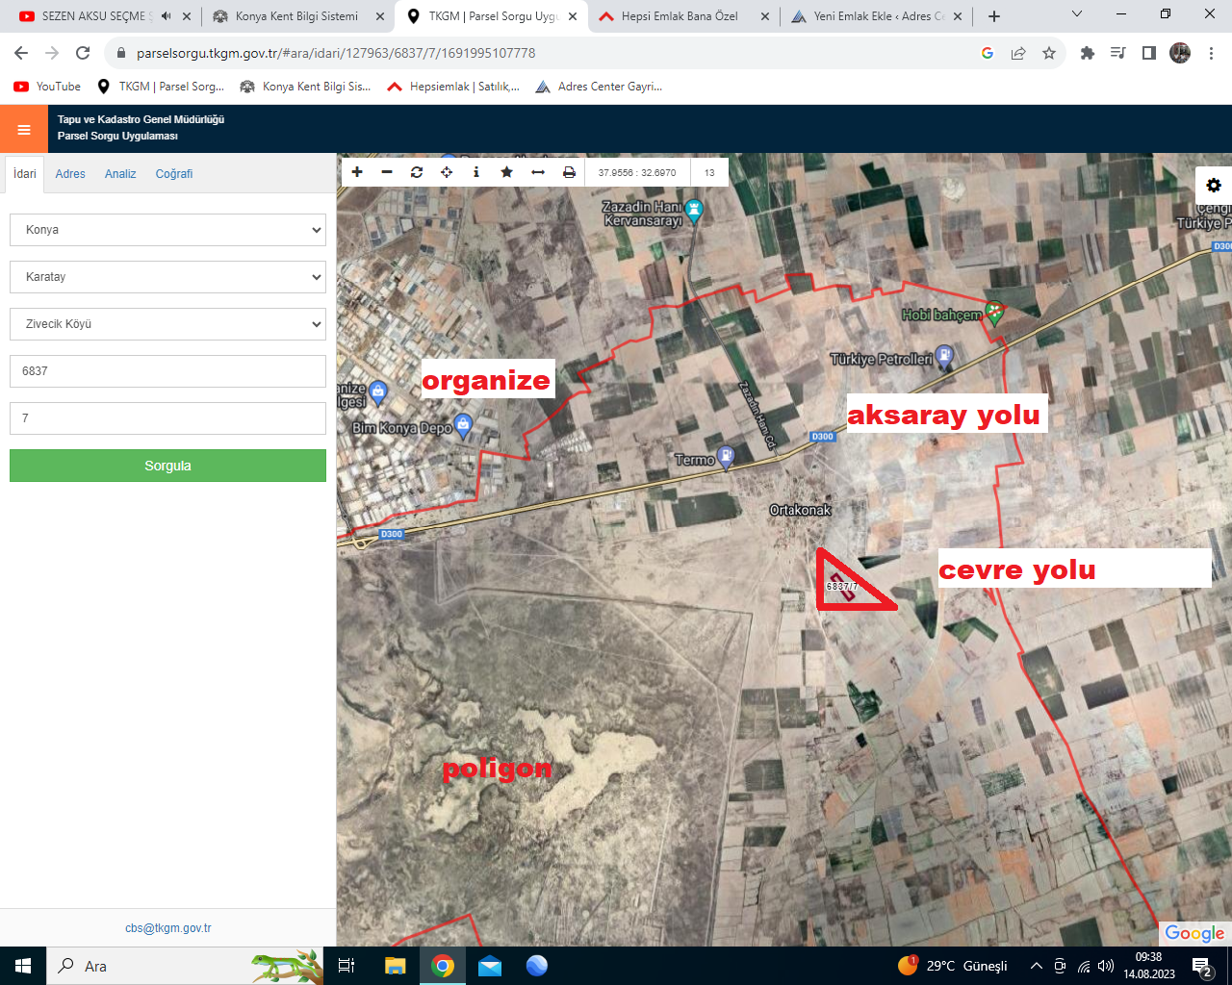
Task: Expand Chrome tab search chevron
Action: [x=1077, y=14]
